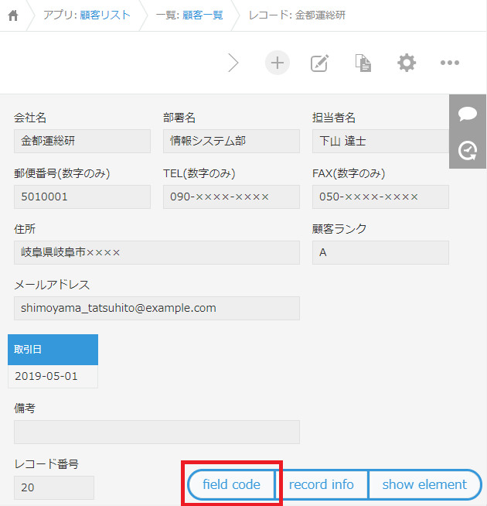Screen dimensions: 487x506
Task: Edit this record with pencil icon
Action: coord(319,63)
